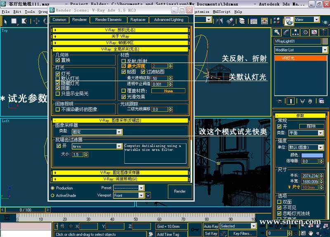This screenshot has width=330, height=237.
Task: Open the Curve Editor icon
Action: [254, 21]
